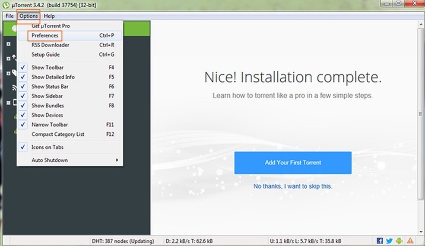Click the µTorrent logo in title bar

(6, 5)
